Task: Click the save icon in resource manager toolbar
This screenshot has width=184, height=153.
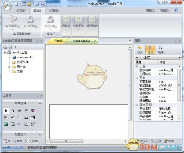Action: point(10,47)
